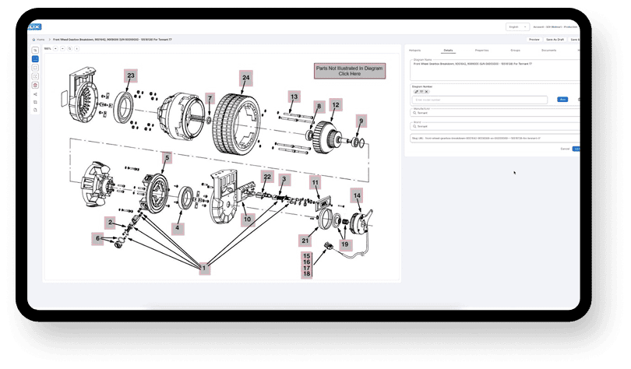Click the Brand search field
This screenshot has height=369, width=631.
point(495,126)
